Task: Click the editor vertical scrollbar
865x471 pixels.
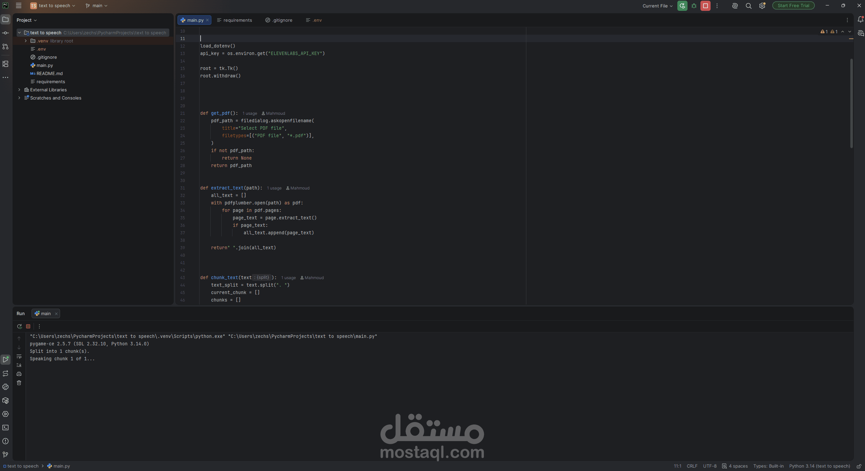Action: point(851,103)
